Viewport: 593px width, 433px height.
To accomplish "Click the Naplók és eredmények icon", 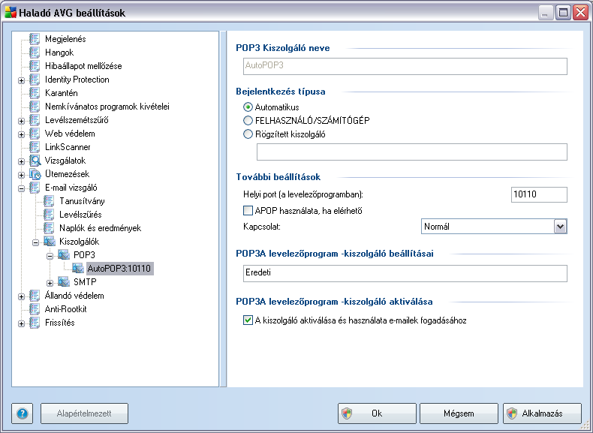I will point(49,228).
